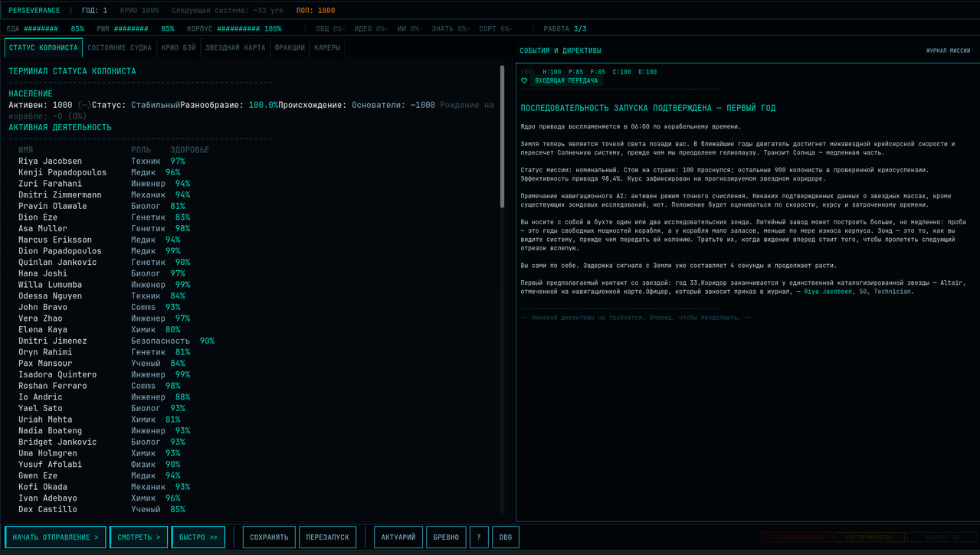Select colonist Marcus Eriksson row
980x555 pixels.
coord(100,240)
